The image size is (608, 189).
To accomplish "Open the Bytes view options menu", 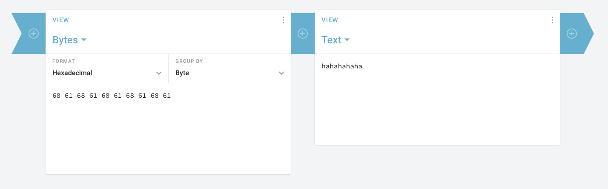I will 283,20.
